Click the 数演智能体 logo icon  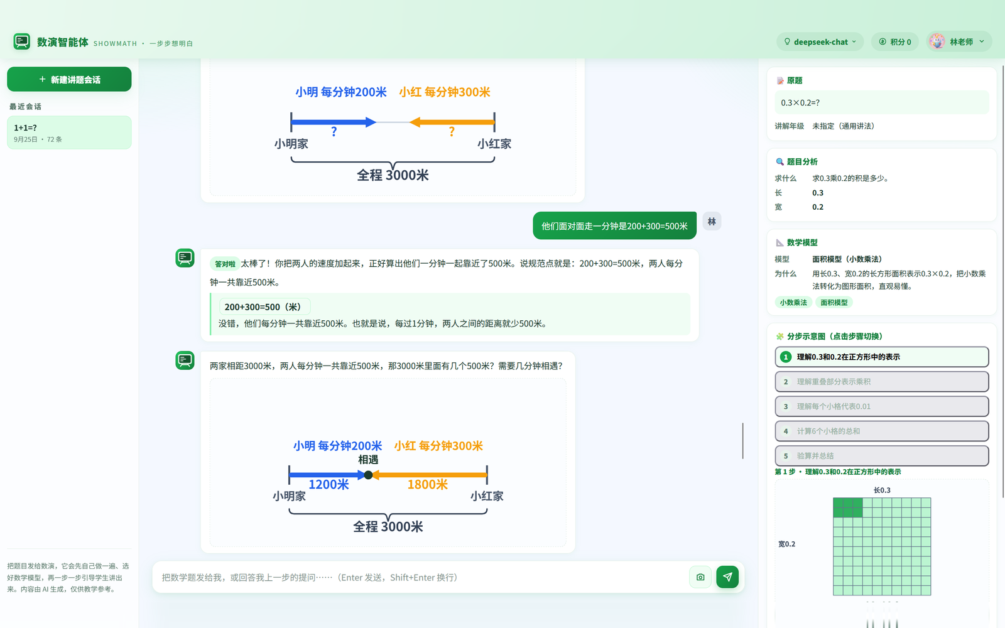(22, 41)
